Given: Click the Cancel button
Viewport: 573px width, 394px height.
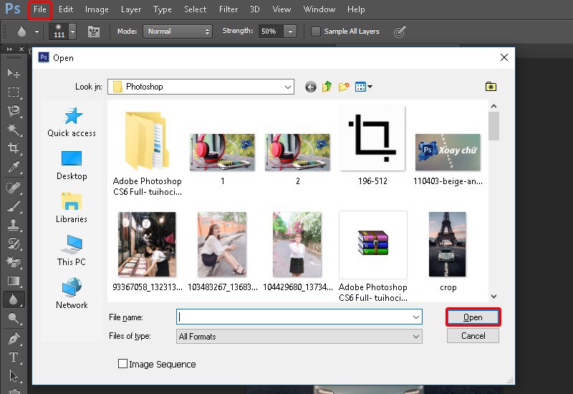Looking at the screenshot, I should pyautogui.click(x=473, y=335).
